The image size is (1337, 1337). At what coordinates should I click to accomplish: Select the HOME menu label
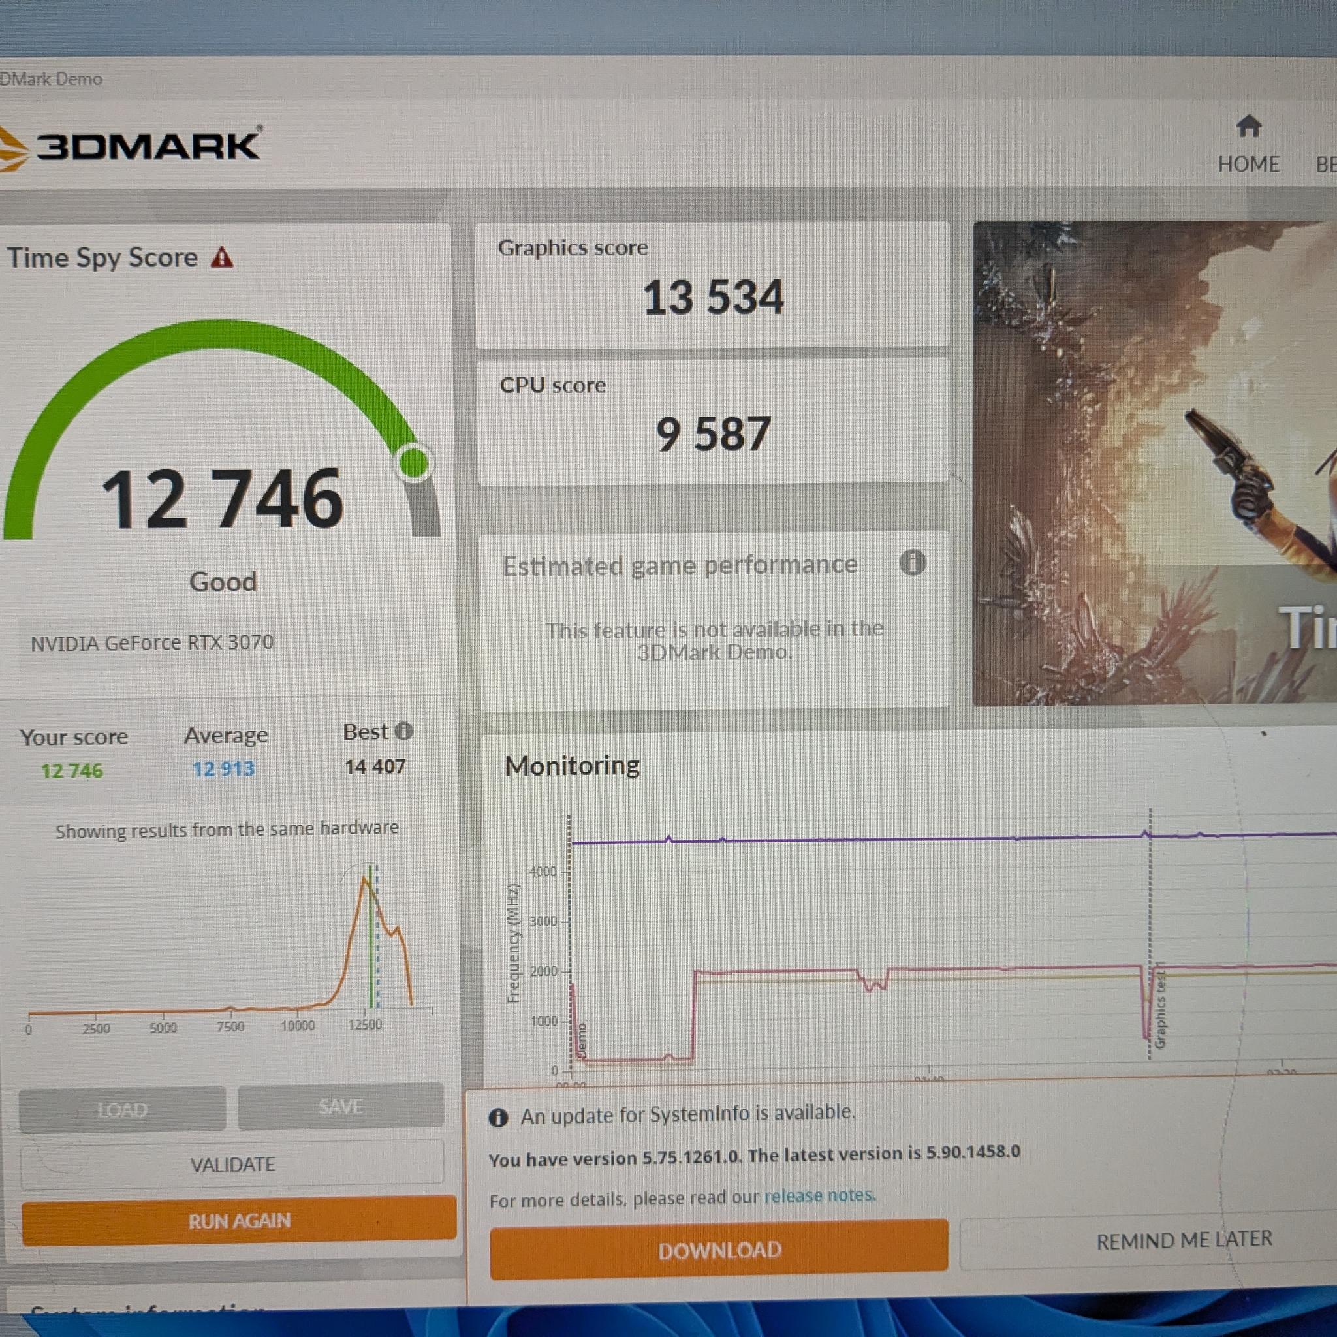point(1248,164)
